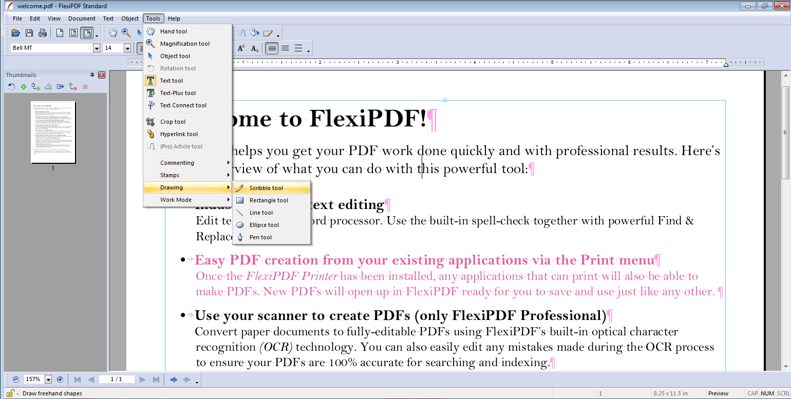
Task: Choose Hyperlink tool menu entry
Action: pyautogui.click(x=187, y=134)
